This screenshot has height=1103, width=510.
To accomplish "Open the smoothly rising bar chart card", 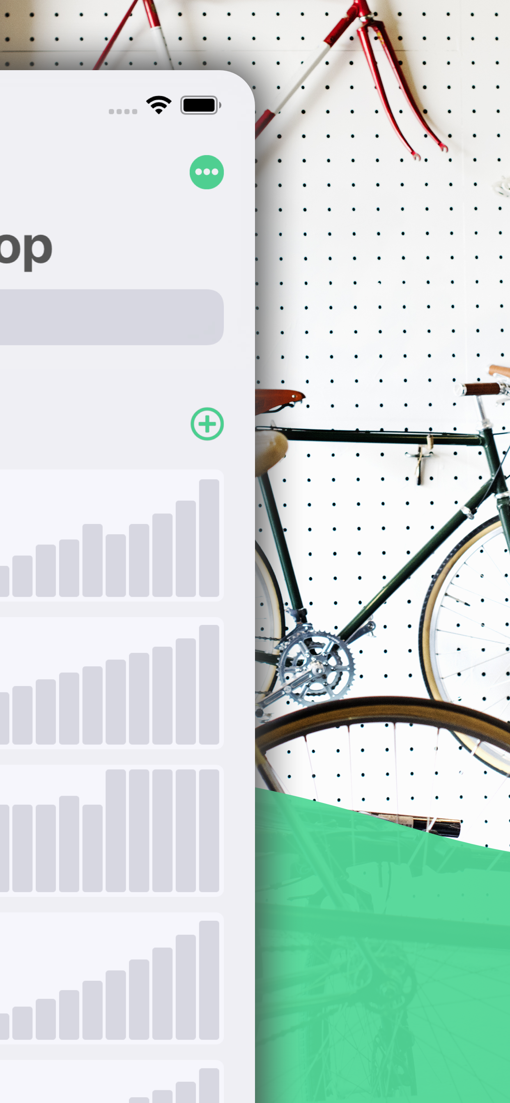I will [x=111, y=683].
